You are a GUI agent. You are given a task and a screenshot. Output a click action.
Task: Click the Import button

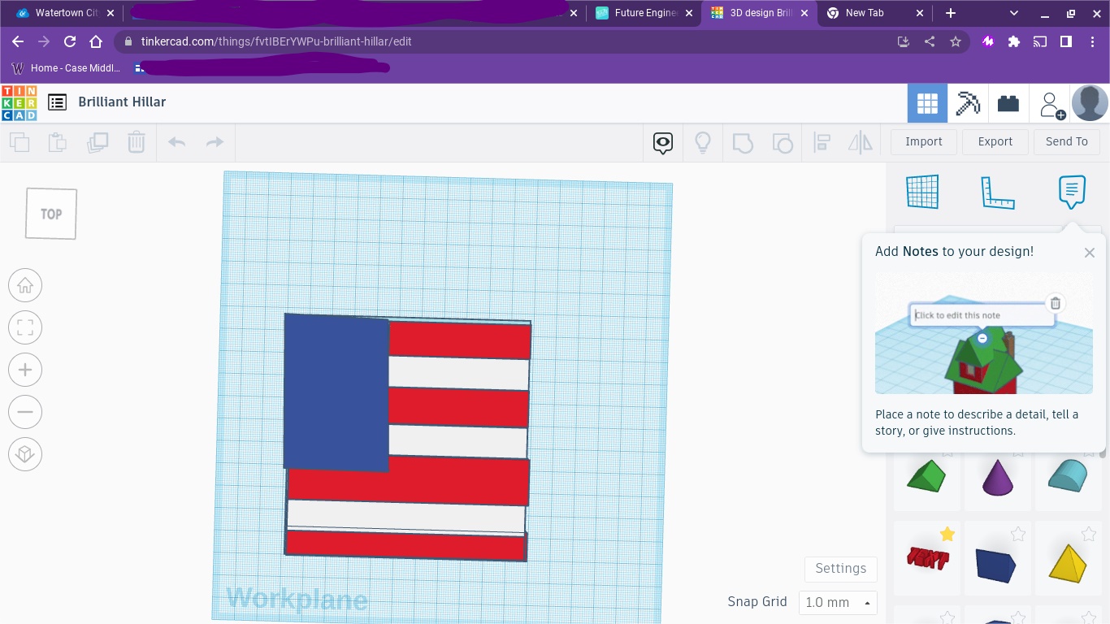click(x=924, y=141)
